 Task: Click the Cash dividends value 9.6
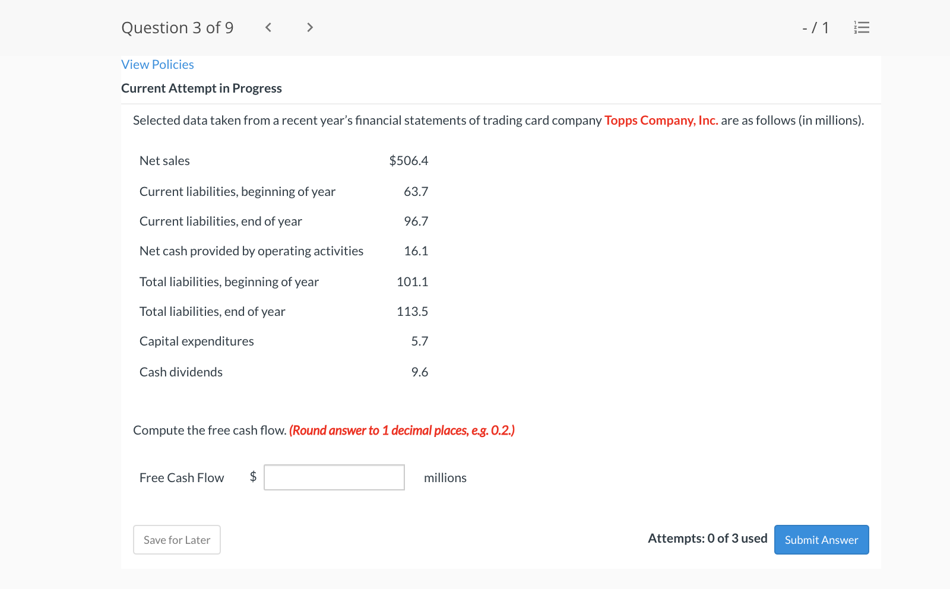click(x=420, y=372)
